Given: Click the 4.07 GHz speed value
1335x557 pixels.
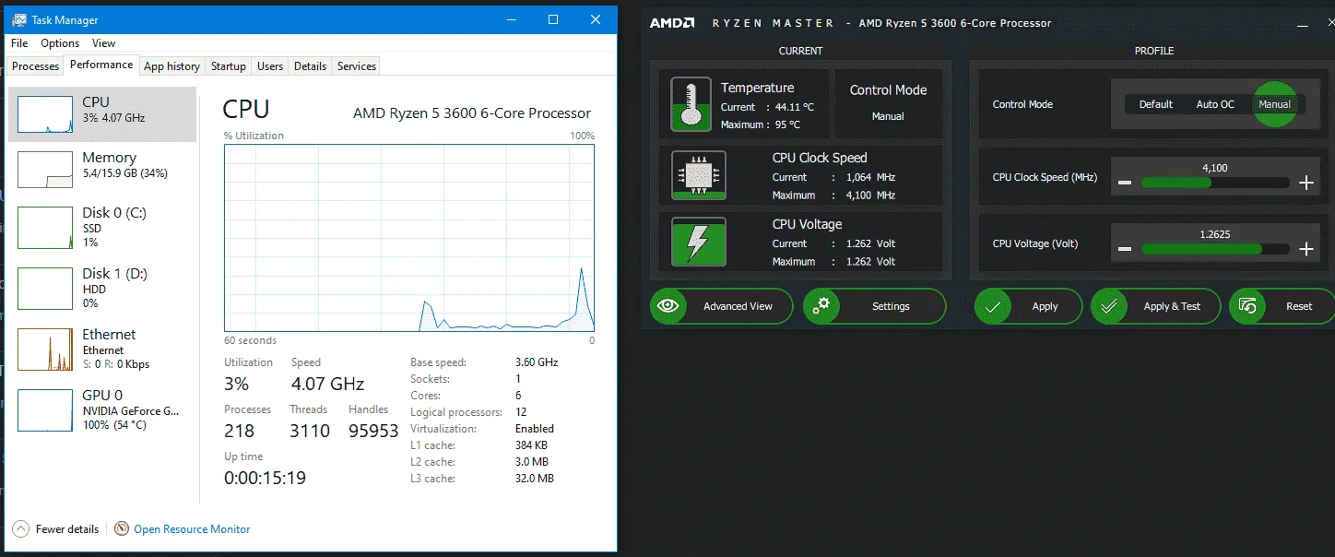Looking at the screenshot, I should (327, 384).
